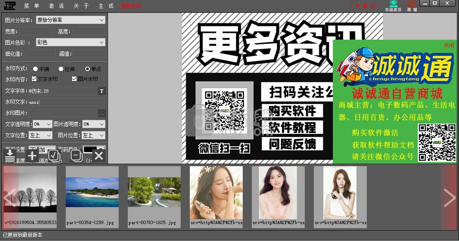Open the 图片色彩 color mode dropdown
The width and height of the screenshot is (459, 241).
[x=70, y=43]
